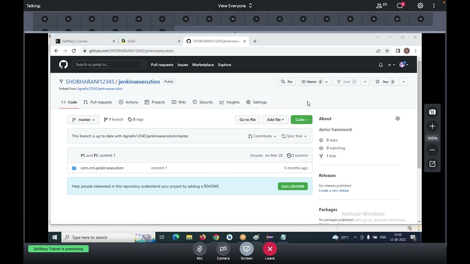The image size is (470, 264).
Task: Open the Security tab
Action: coord(203,102)
